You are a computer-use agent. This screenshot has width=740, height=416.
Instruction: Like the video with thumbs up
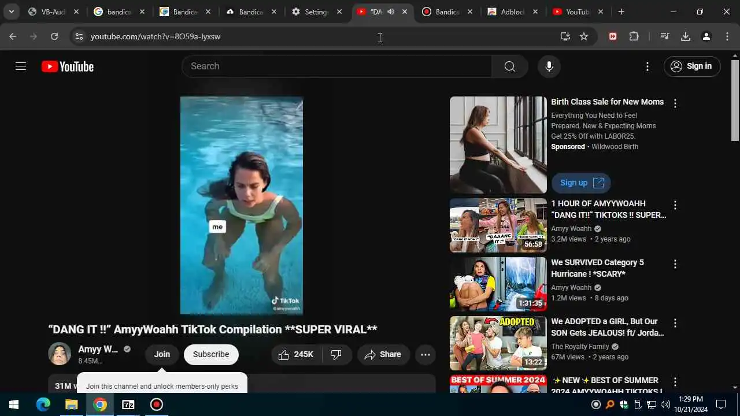pyautogui.click(x=296, y=355)
